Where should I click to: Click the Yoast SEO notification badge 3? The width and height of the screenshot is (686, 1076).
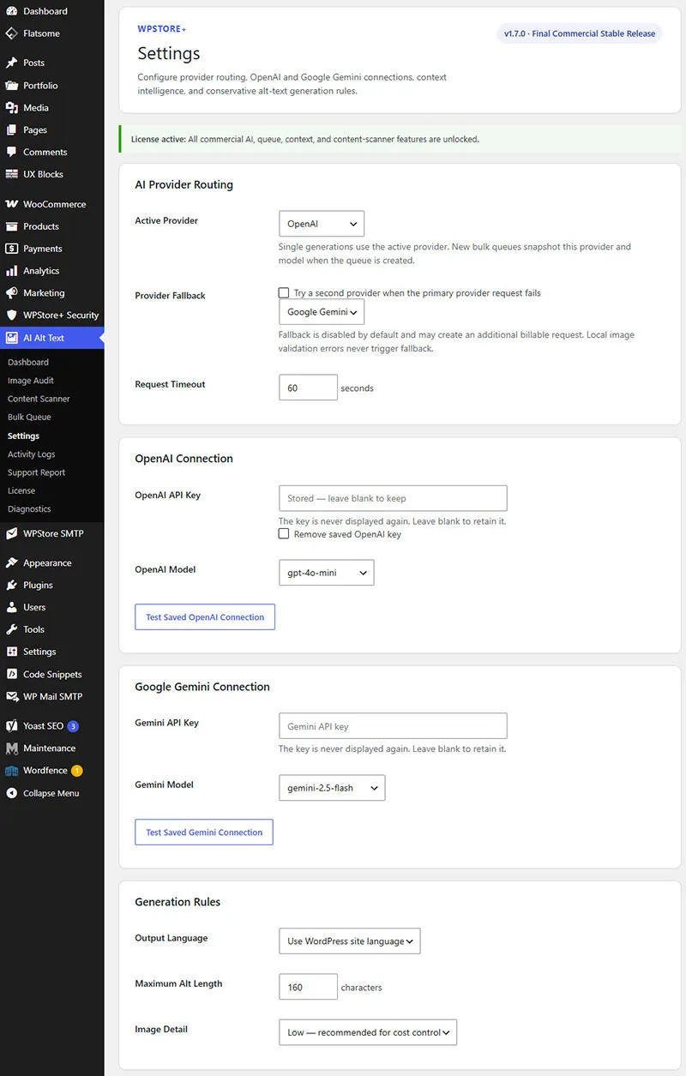click(x=73, y=726)
